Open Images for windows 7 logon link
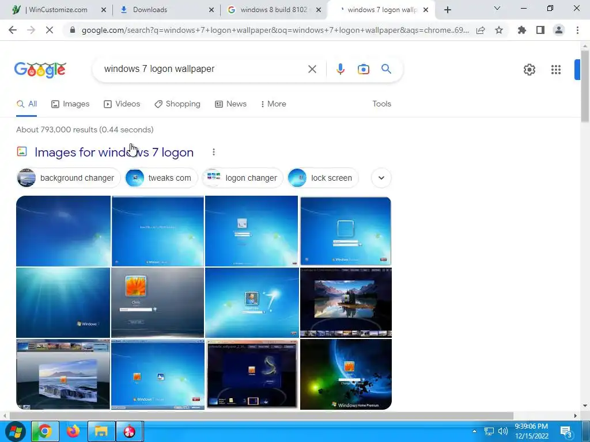Screen dimensions: 590x442 [x=114, y=152]
